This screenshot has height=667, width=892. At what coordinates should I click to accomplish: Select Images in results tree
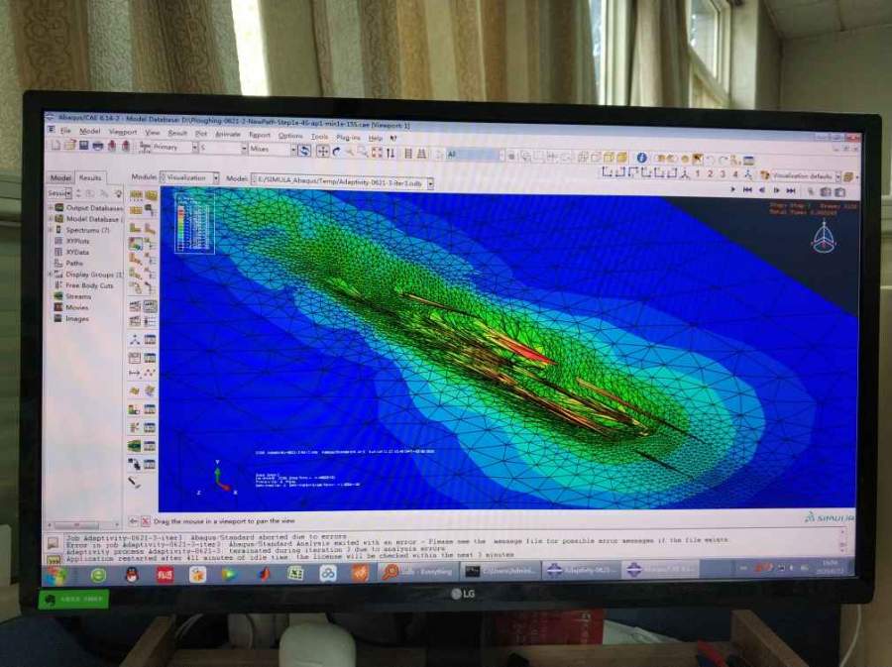click(x=76, y=318)
